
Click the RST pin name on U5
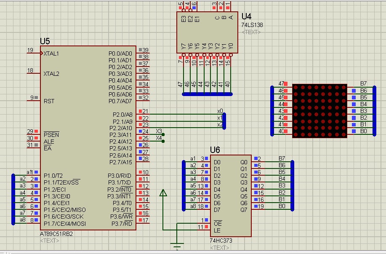[x=49, y=101]
